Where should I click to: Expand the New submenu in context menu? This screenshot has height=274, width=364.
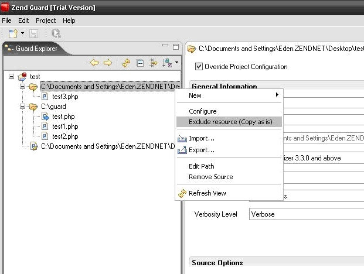coord(229,95)
